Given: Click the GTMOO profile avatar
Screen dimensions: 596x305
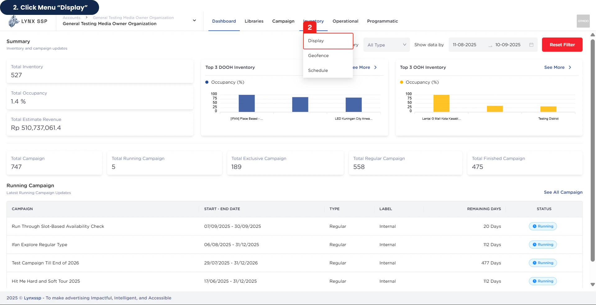Looking at the screenshot, I should (x=583, y=21).
